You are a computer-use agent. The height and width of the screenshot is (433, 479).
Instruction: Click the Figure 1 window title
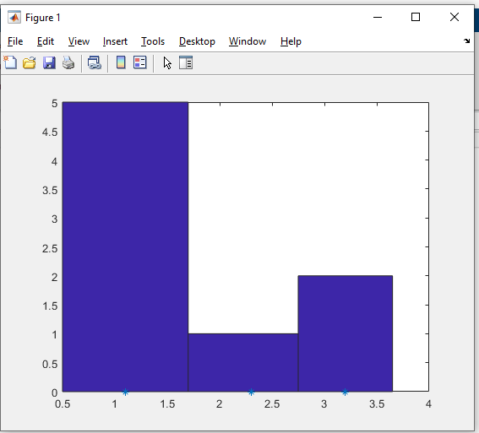(x=43, y=18)
